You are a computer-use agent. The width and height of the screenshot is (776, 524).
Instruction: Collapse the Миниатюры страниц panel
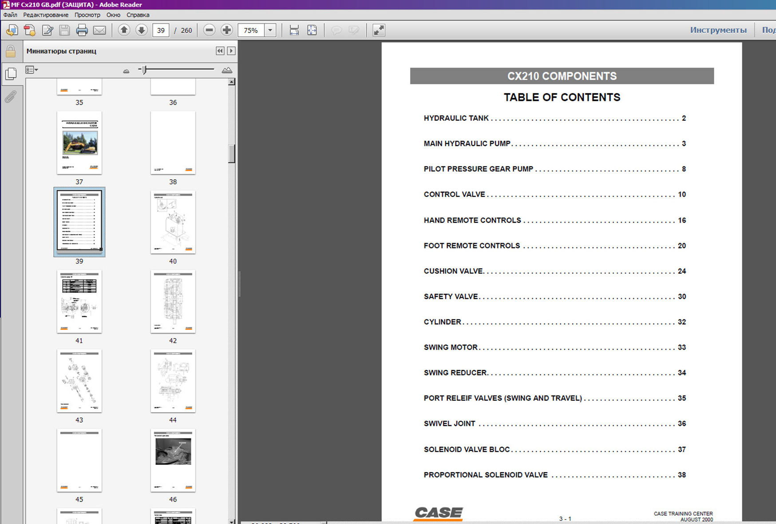coord(220,51)
